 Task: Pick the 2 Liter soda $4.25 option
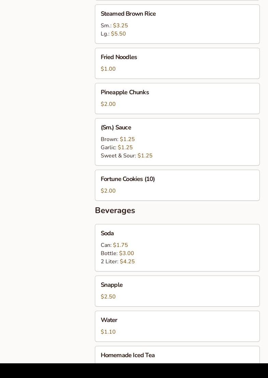[118, 262]
